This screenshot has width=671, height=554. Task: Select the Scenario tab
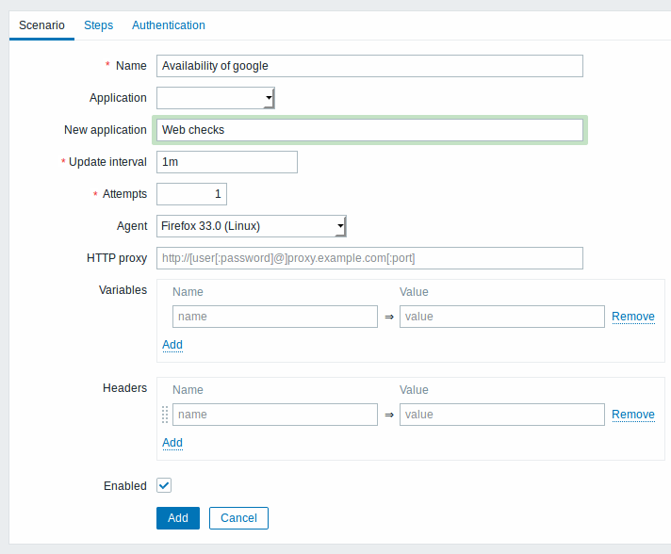(x=41, y=25)
